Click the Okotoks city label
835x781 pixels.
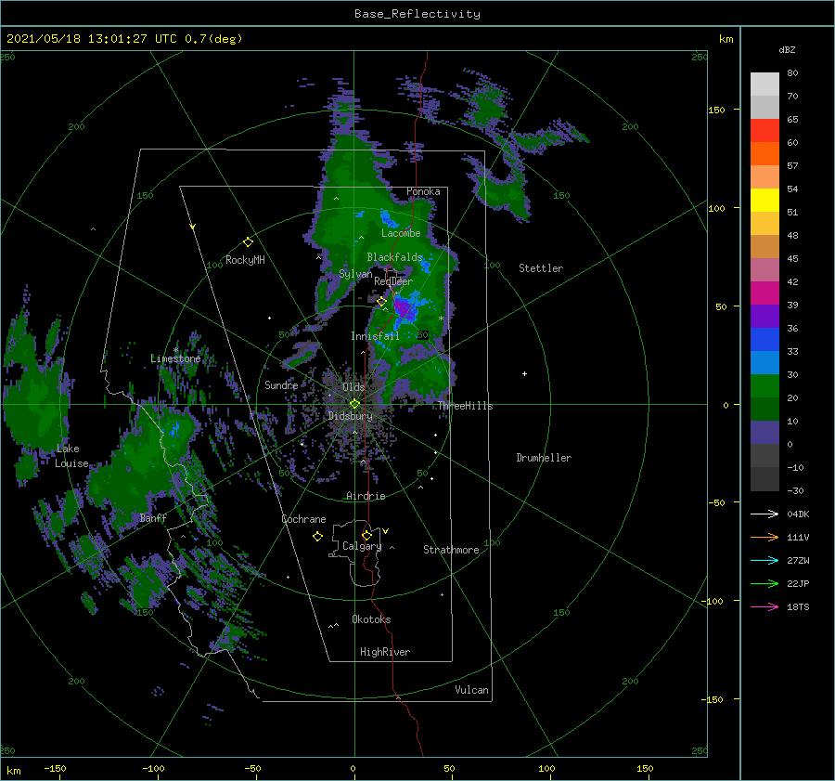point(371,619)
